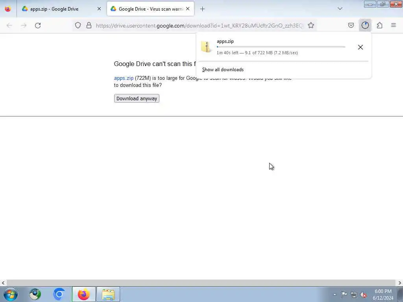Restore down the Firefox window
This screenshot has height=302, width=403.
click(383, 4)
